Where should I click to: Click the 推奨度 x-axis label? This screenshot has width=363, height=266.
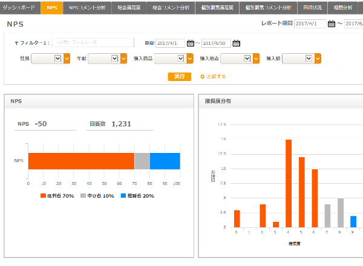tap(295, 244)
